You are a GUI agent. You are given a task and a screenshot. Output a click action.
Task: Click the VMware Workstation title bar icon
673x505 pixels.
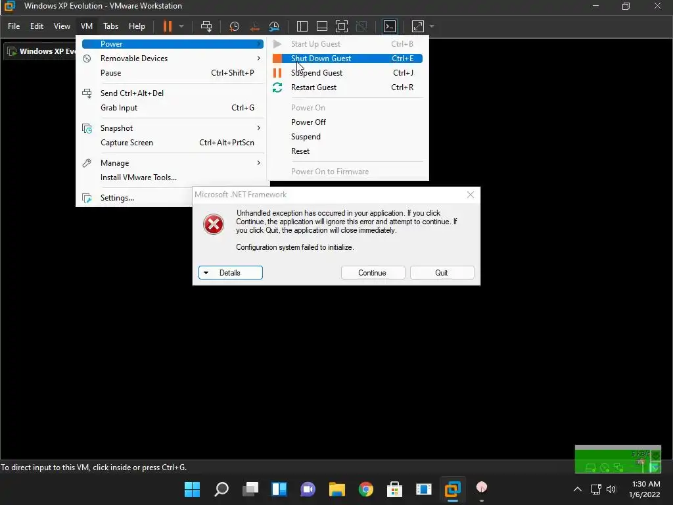(x=9, y=6)
